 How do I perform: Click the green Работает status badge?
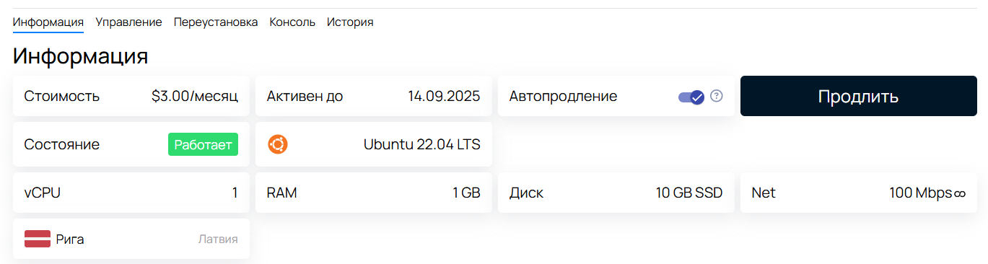pos(203,144)
